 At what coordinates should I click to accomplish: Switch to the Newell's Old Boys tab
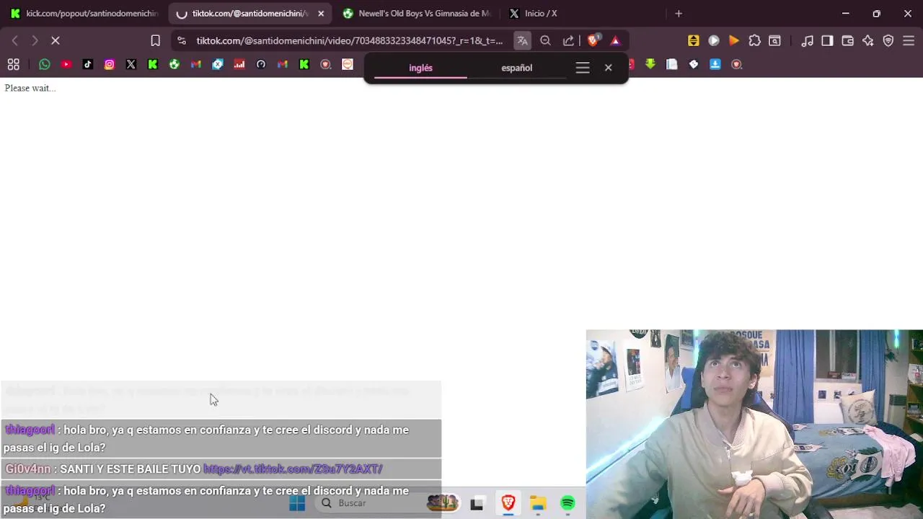pos(418,14)
